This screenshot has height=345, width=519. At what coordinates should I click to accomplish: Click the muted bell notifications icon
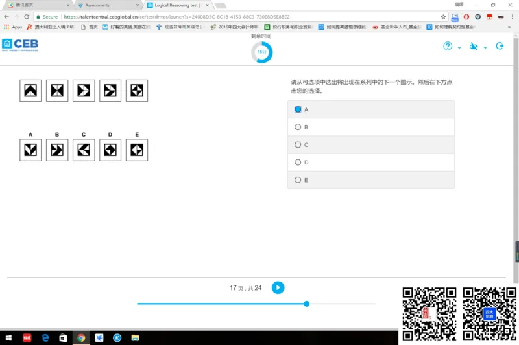pyautogui.click(x=474, y=46)
